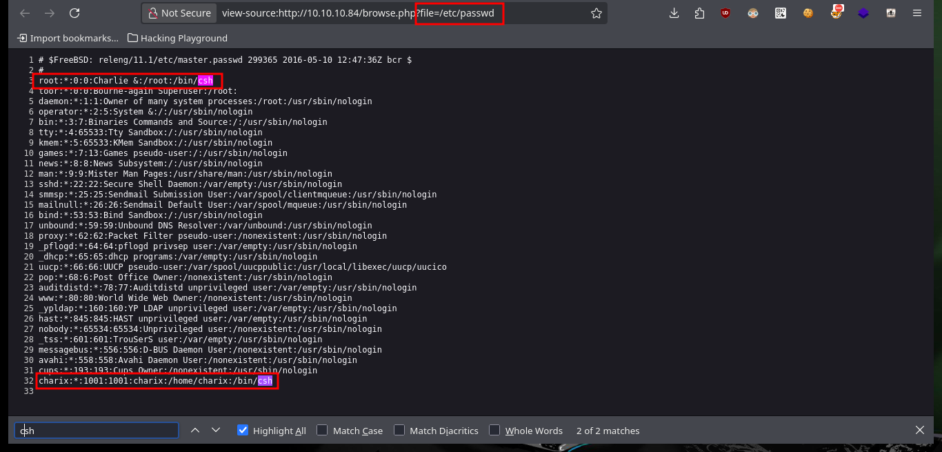Click the cups Cups Owner line
Screen dimensions: 942x452
[x=178, y=371]
